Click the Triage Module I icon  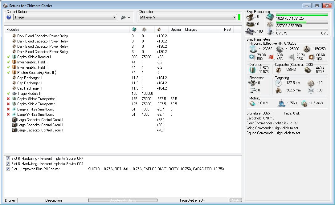point(14,94)
